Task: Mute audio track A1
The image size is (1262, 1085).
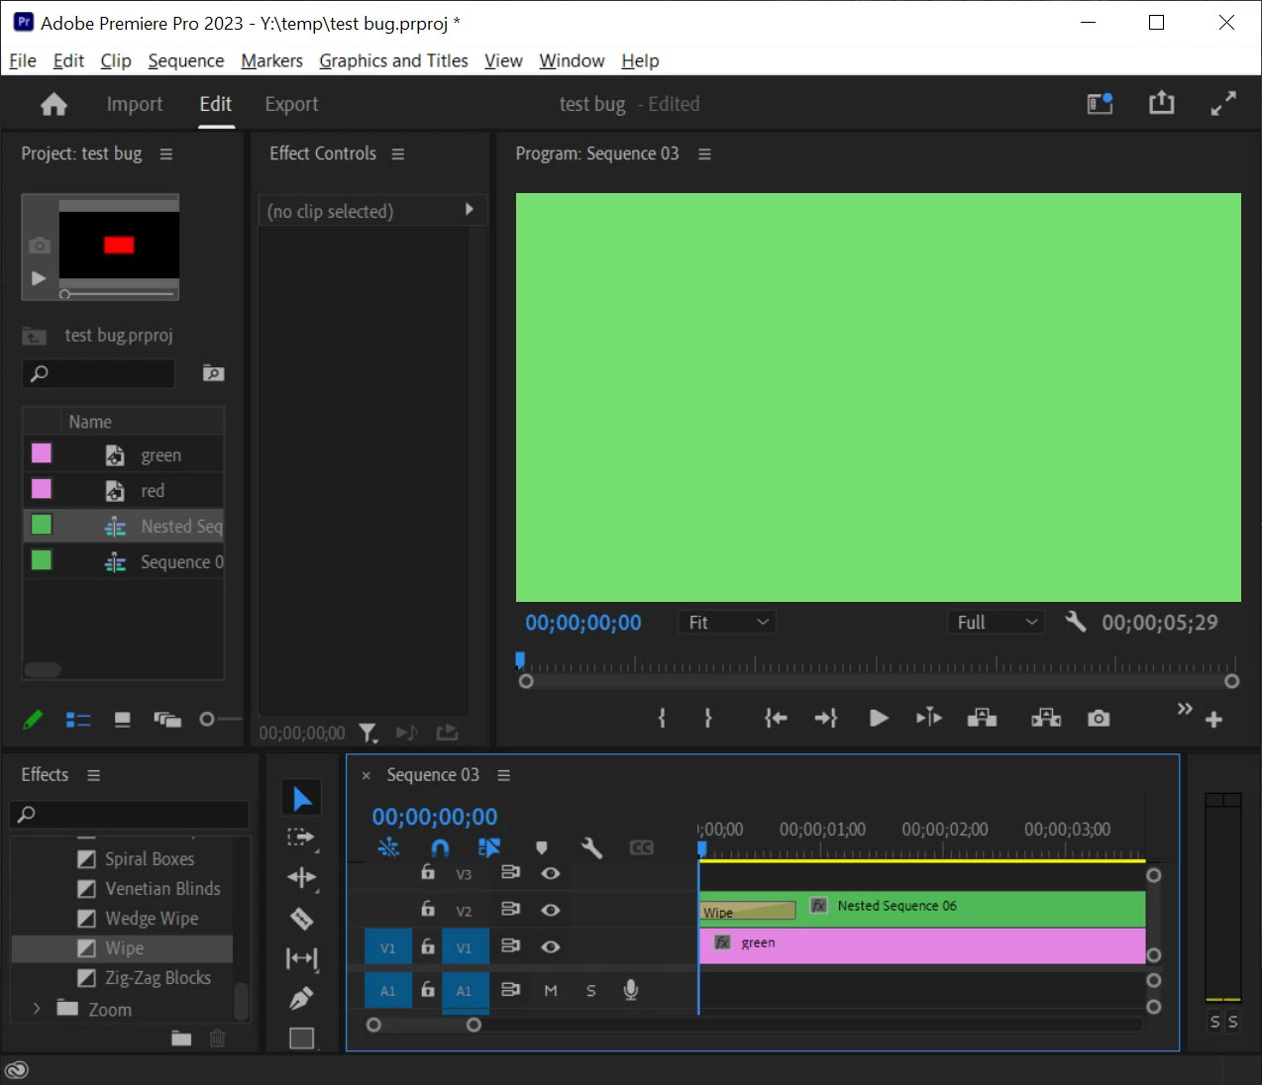Action: 551,991
